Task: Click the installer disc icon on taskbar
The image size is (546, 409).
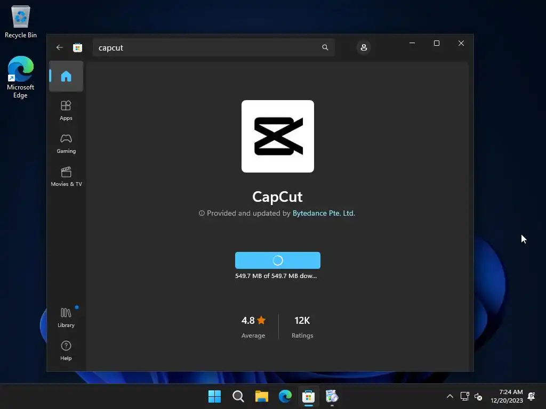Action: pyautogui.click(x=332, y=396)
